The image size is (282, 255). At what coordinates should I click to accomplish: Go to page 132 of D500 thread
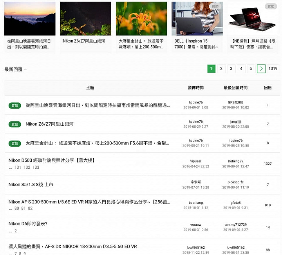point(27,167)
